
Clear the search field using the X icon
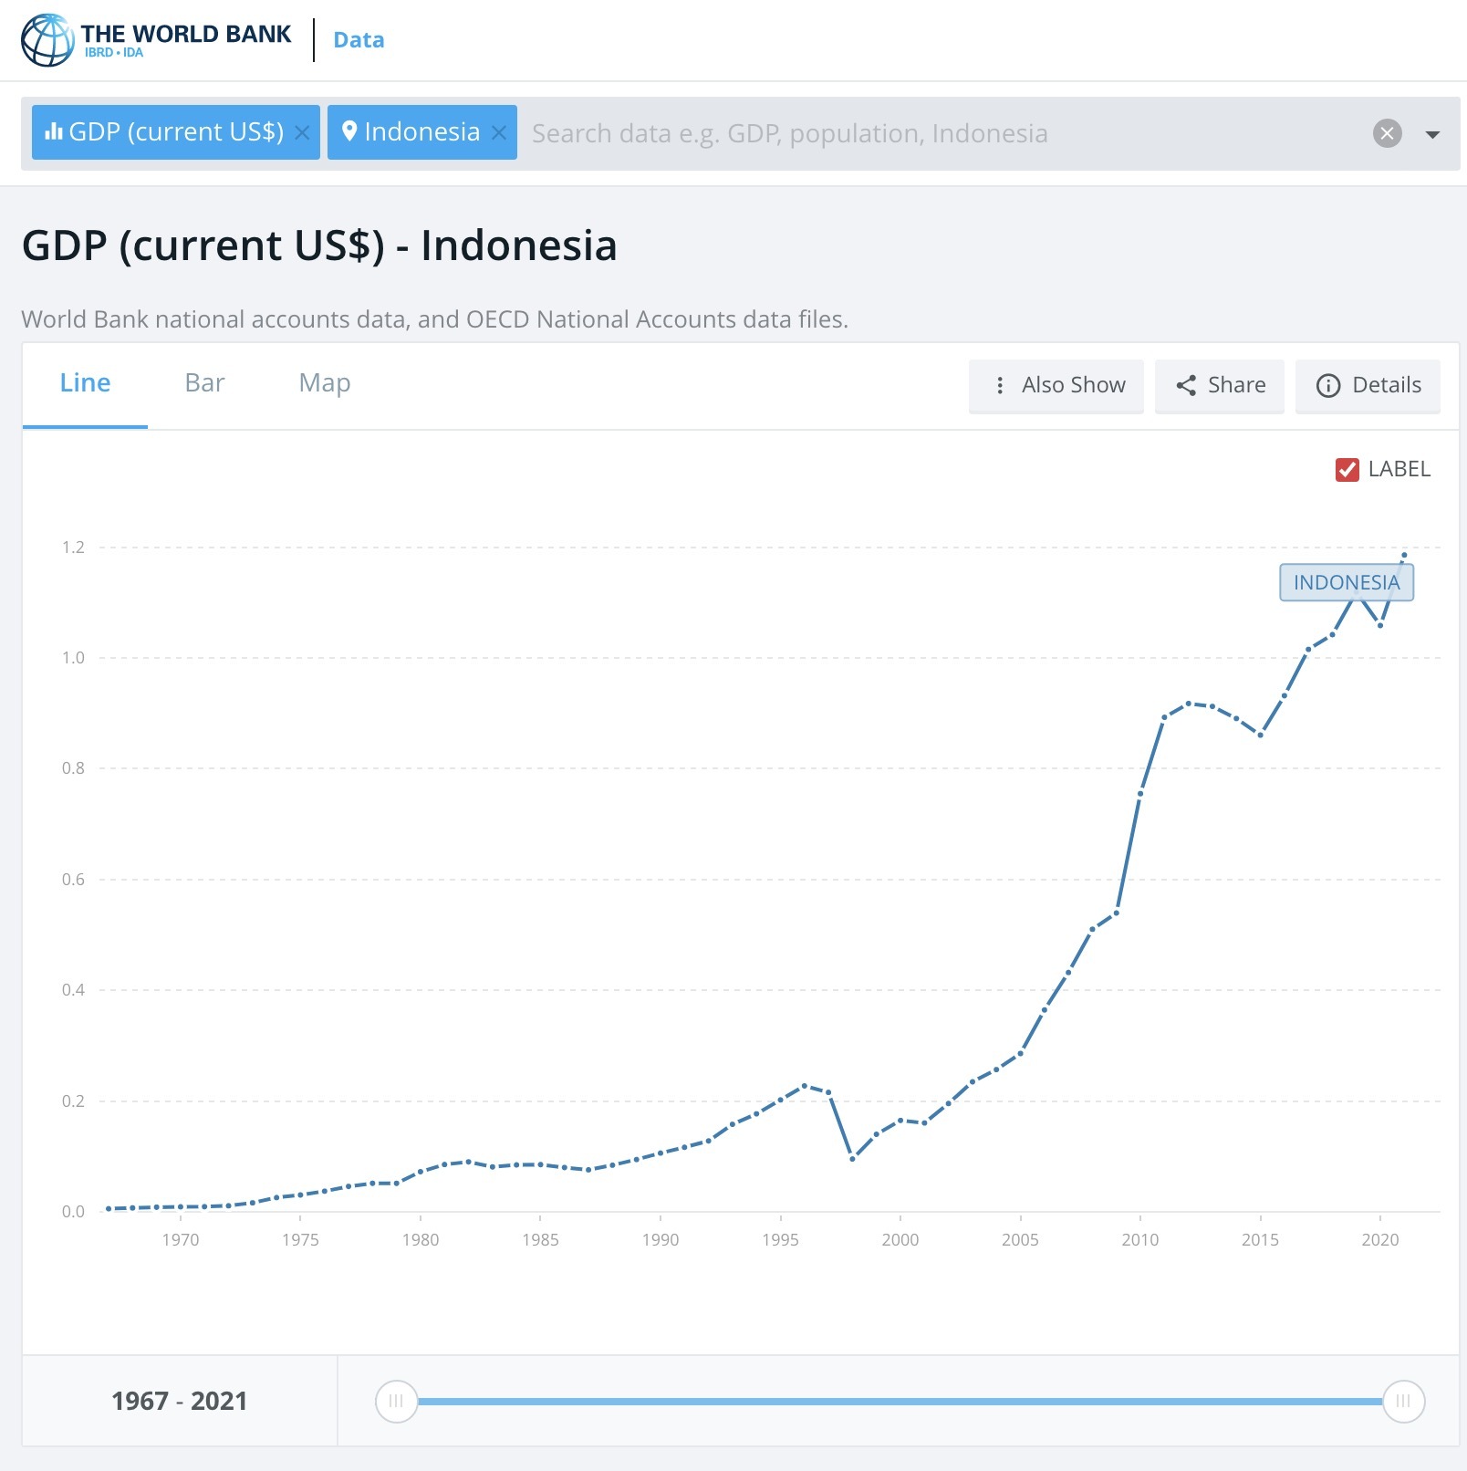[x=1388, y=133]
